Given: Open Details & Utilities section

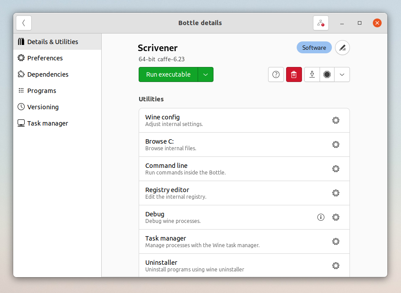Looking at the screenshot, I should 57,42.
